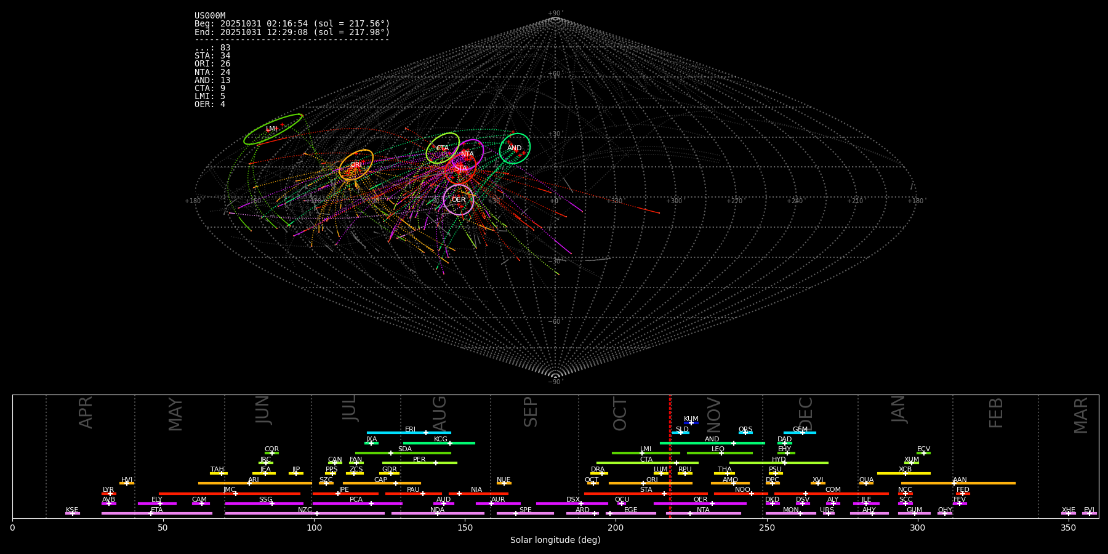Screen dimensions: 1108x554
Task: Click the AND radiant label on sky map
Action: point(515,148)
